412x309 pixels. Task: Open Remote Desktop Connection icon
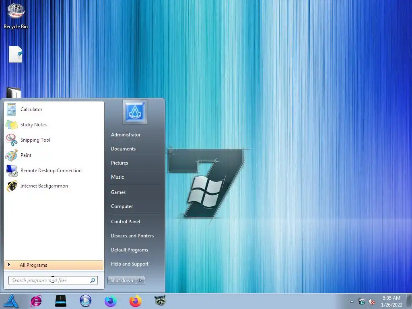pyautogui.click(x=11, y=171)
